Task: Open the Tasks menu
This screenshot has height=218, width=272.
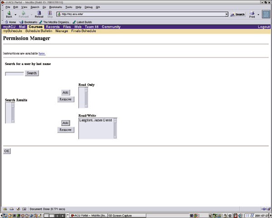Action: click(x=68, y=7)
